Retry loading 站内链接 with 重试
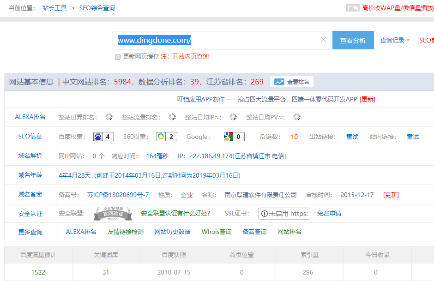 (412, 137)
